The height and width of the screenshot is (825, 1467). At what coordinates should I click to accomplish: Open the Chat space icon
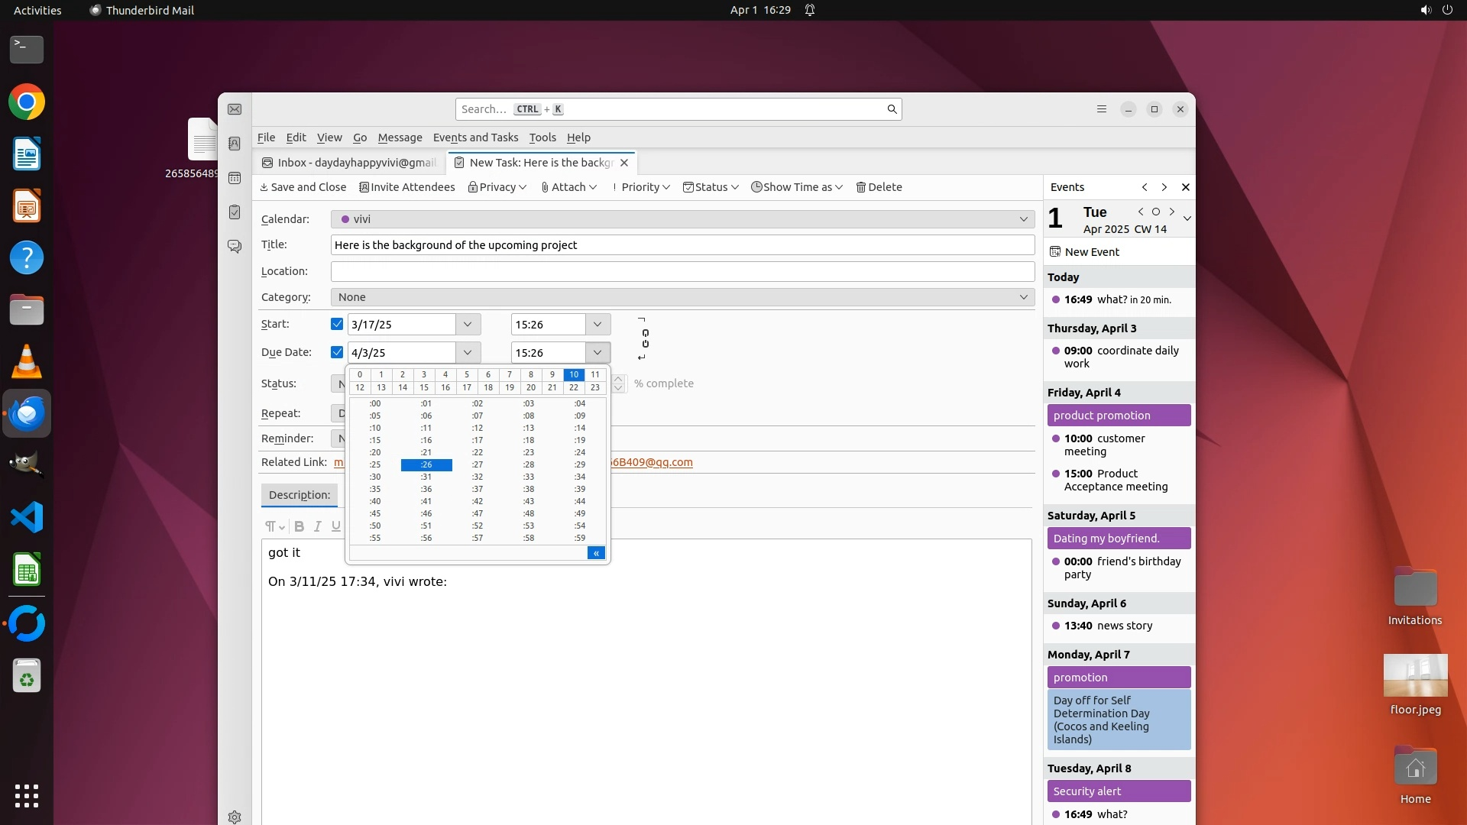(x=235, y=247)
